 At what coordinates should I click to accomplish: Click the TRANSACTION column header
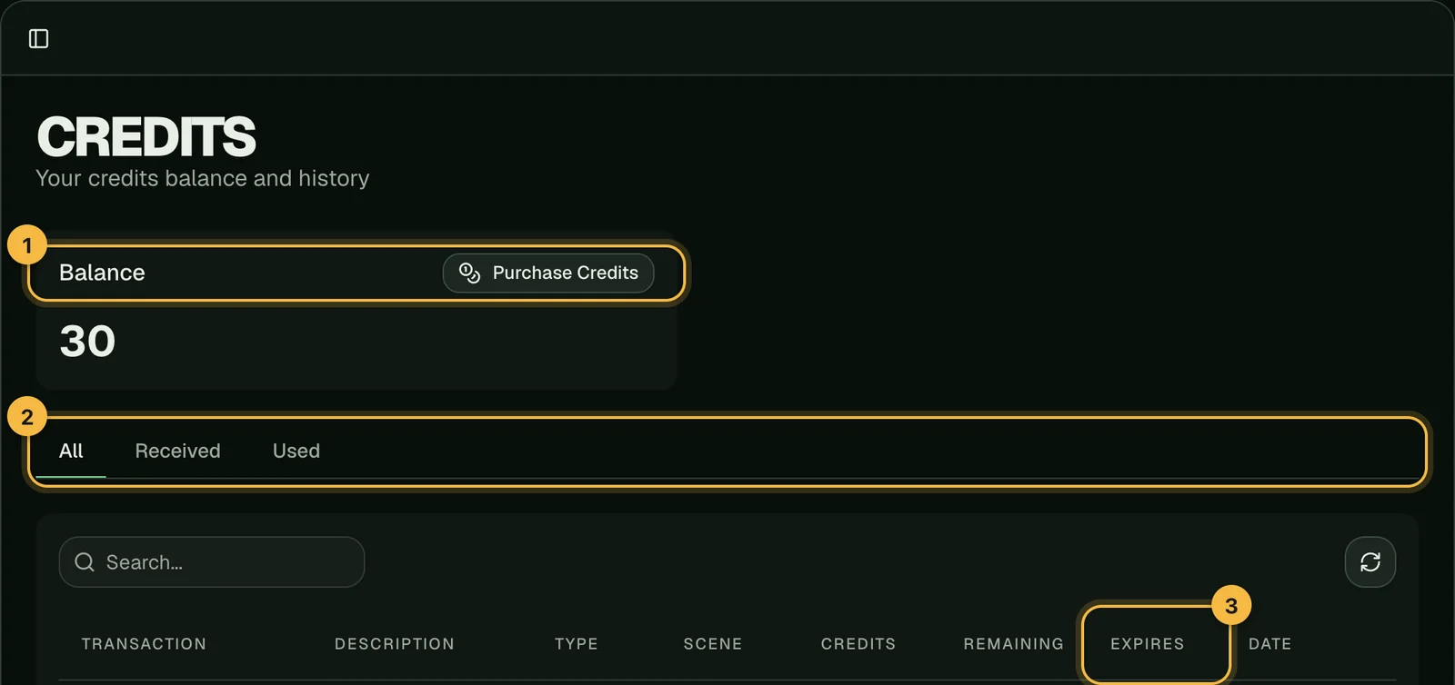tap(144, 643)
